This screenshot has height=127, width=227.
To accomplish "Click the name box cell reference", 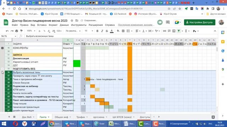I will 9,36.
